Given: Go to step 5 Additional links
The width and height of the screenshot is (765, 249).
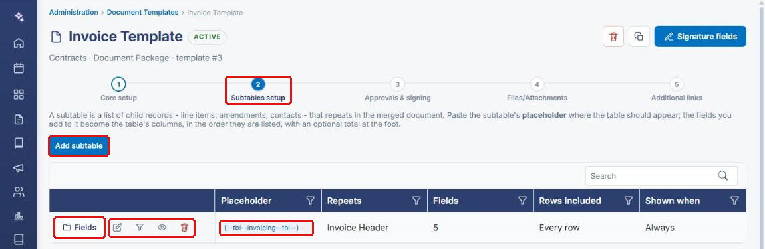Looking at the screenshot, I should [677, 90].
